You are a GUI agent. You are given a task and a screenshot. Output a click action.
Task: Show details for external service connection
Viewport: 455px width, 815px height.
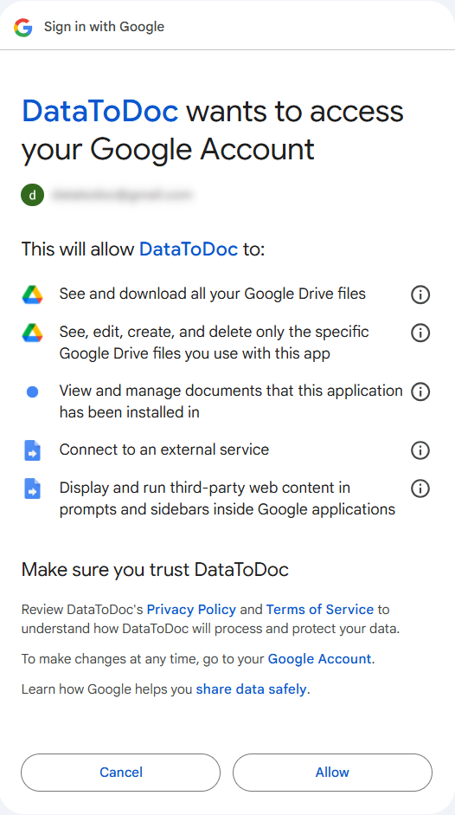420,450
